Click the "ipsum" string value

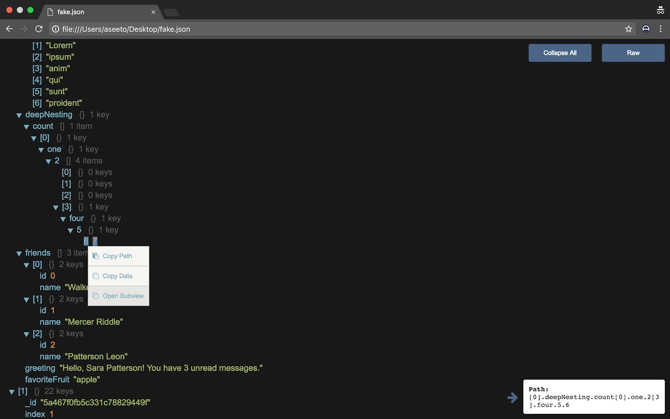pyautogui.click(x=60, y=57)
